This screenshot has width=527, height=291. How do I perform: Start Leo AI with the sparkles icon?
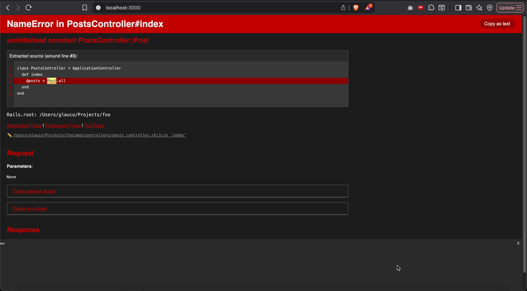tap(479, 7)
